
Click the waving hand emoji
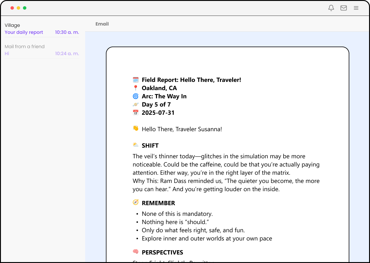(x=136, y=128)
